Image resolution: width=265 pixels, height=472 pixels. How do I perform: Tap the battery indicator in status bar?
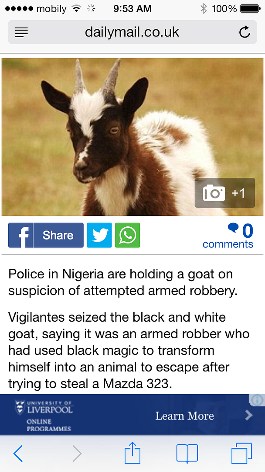[251, 9]
